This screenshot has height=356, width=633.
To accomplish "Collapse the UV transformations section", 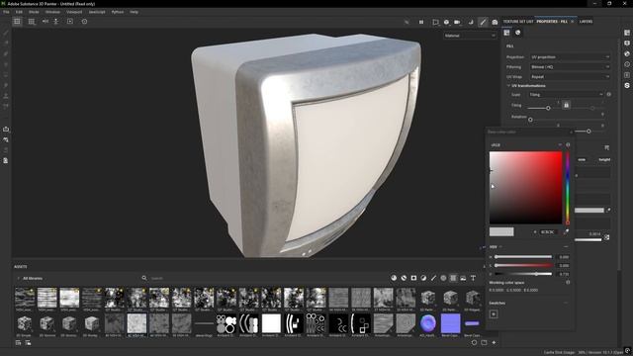I will (508, 86).
